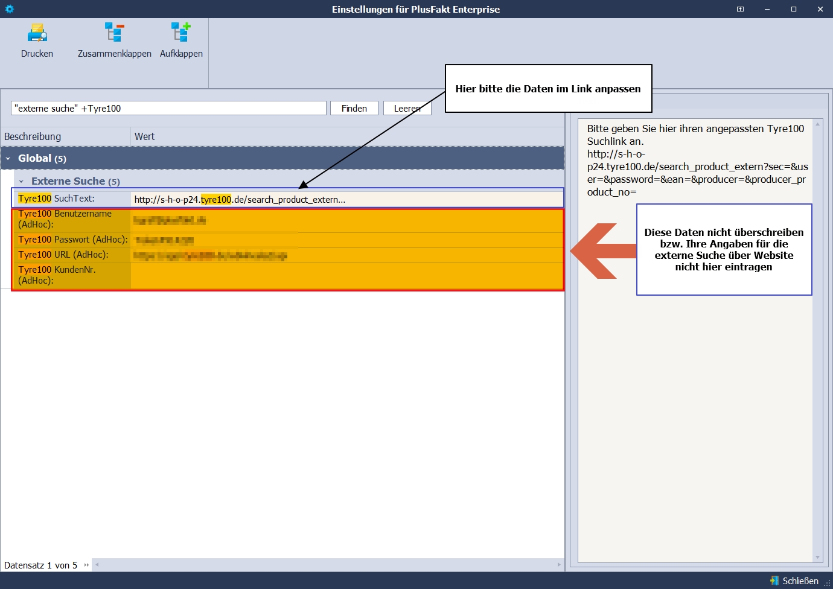This screenshot has width=833, height=589.
Task: Click the Aufklappen expand icon
Action: (180, 33)
